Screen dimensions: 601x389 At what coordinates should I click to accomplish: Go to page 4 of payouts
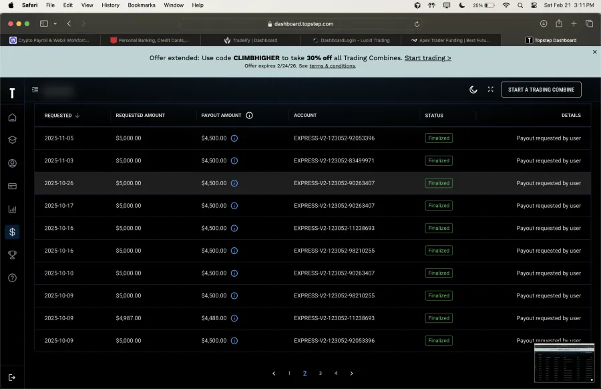tap(336, 373)
